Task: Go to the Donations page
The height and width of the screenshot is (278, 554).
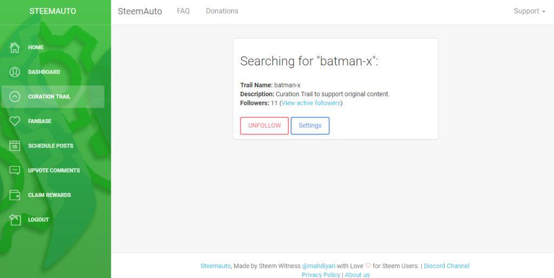Action: coord(222,11)
